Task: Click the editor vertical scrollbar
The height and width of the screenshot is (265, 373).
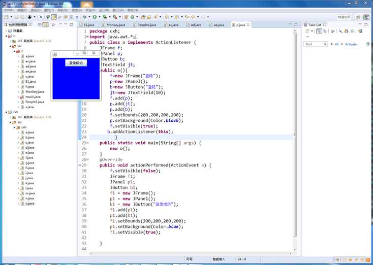Action: [295, 135]
